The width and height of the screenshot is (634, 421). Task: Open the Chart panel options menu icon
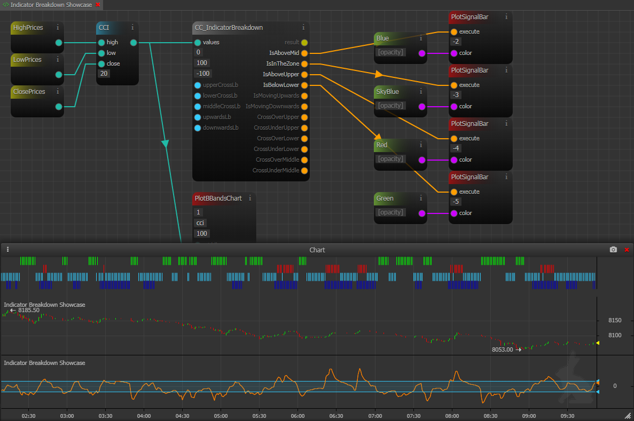[x=7, y=250]
